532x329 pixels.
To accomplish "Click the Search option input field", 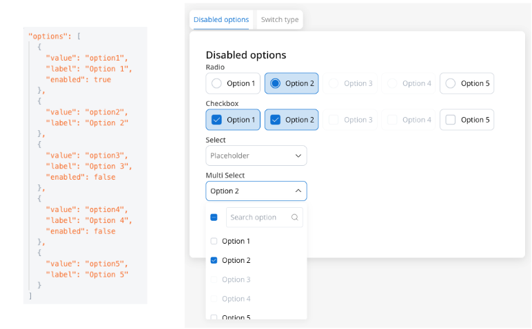I will coord(265,217).
